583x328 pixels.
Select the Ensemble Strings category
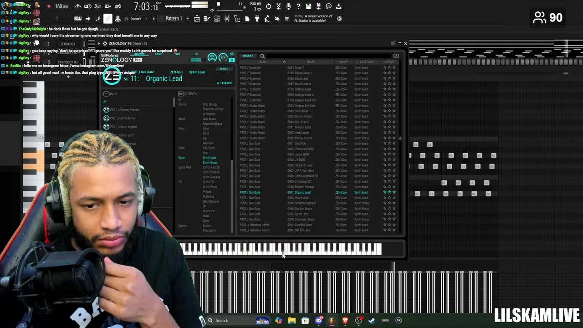click(x=213, y=109)
